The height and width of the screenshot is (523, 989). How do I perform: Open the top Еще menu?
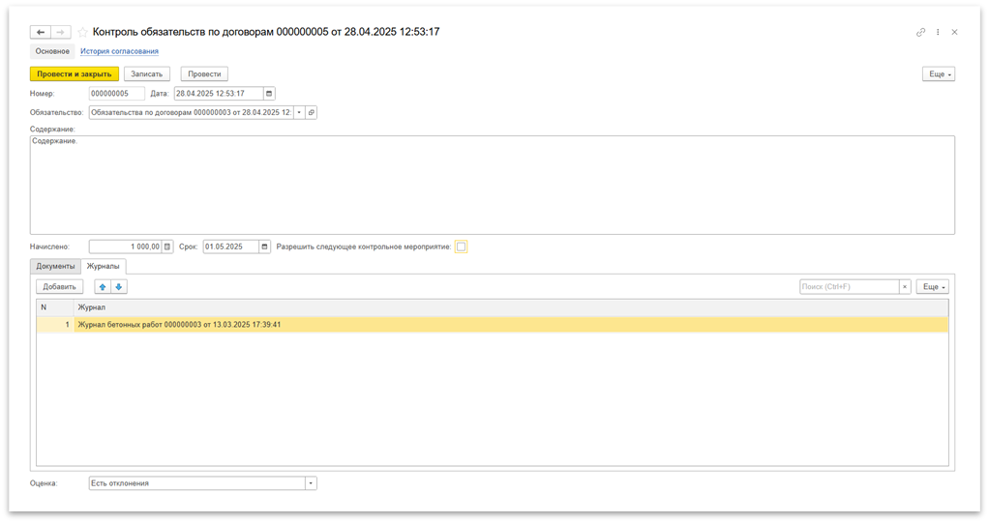938,73
